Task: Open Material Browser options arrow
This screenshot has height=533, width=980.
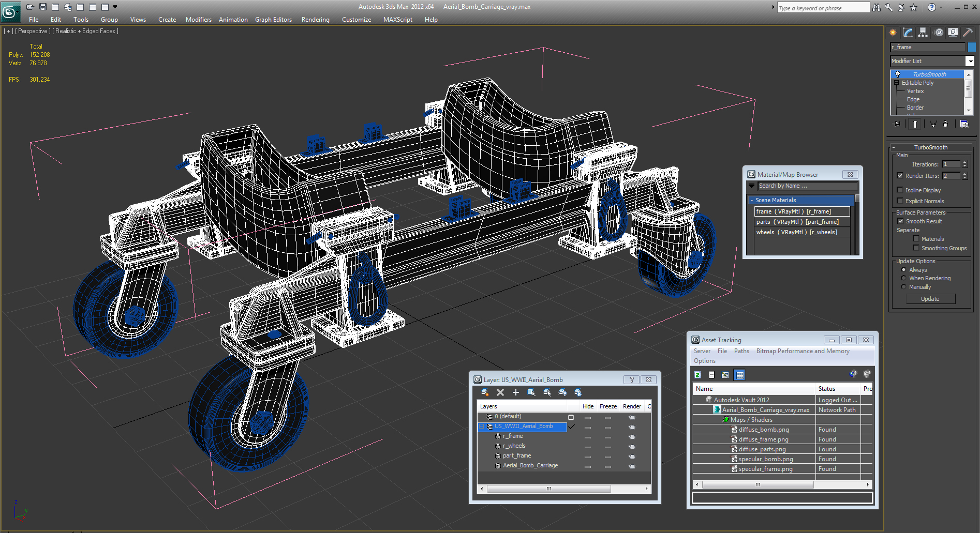Action: [x=752, y=186]
